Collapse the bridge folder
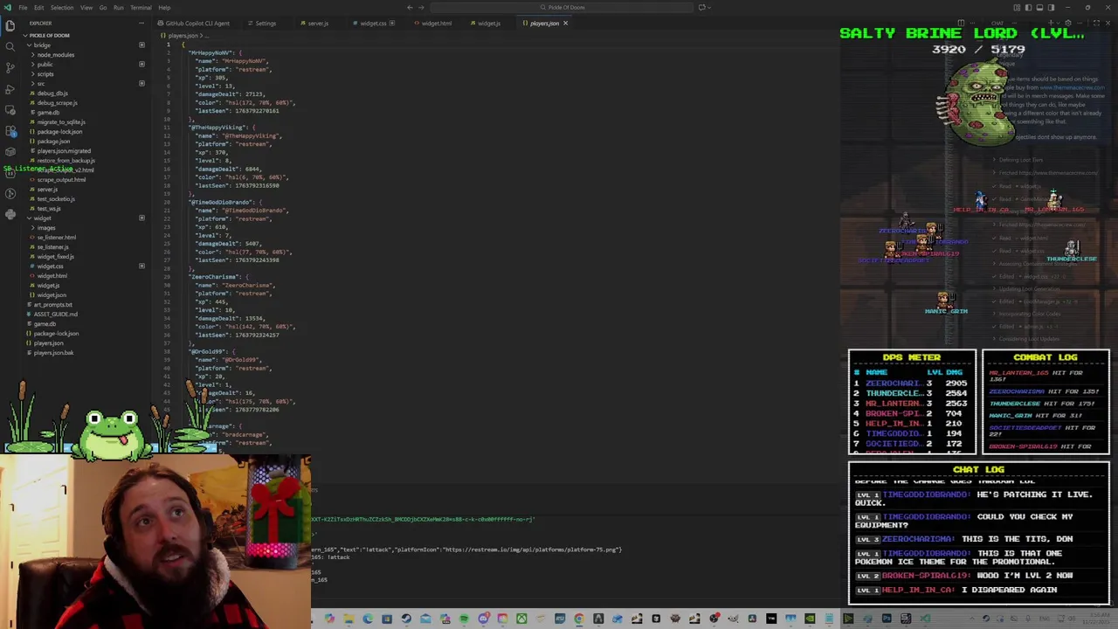The height and width of the screenshot is (629, 1118). tap(42, 45)
